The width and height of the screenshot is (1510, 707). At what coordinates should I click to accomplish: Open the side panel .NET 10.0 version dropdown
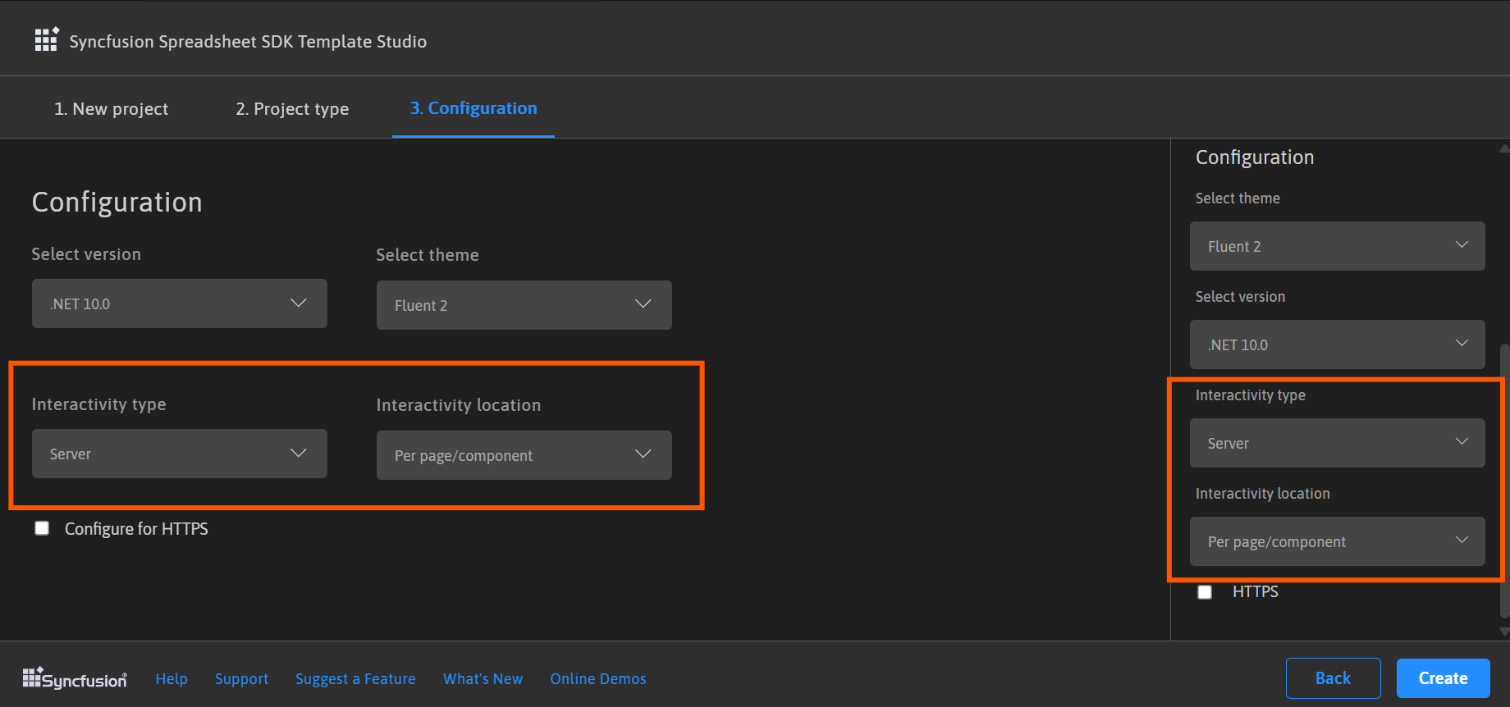[1338, 344]
